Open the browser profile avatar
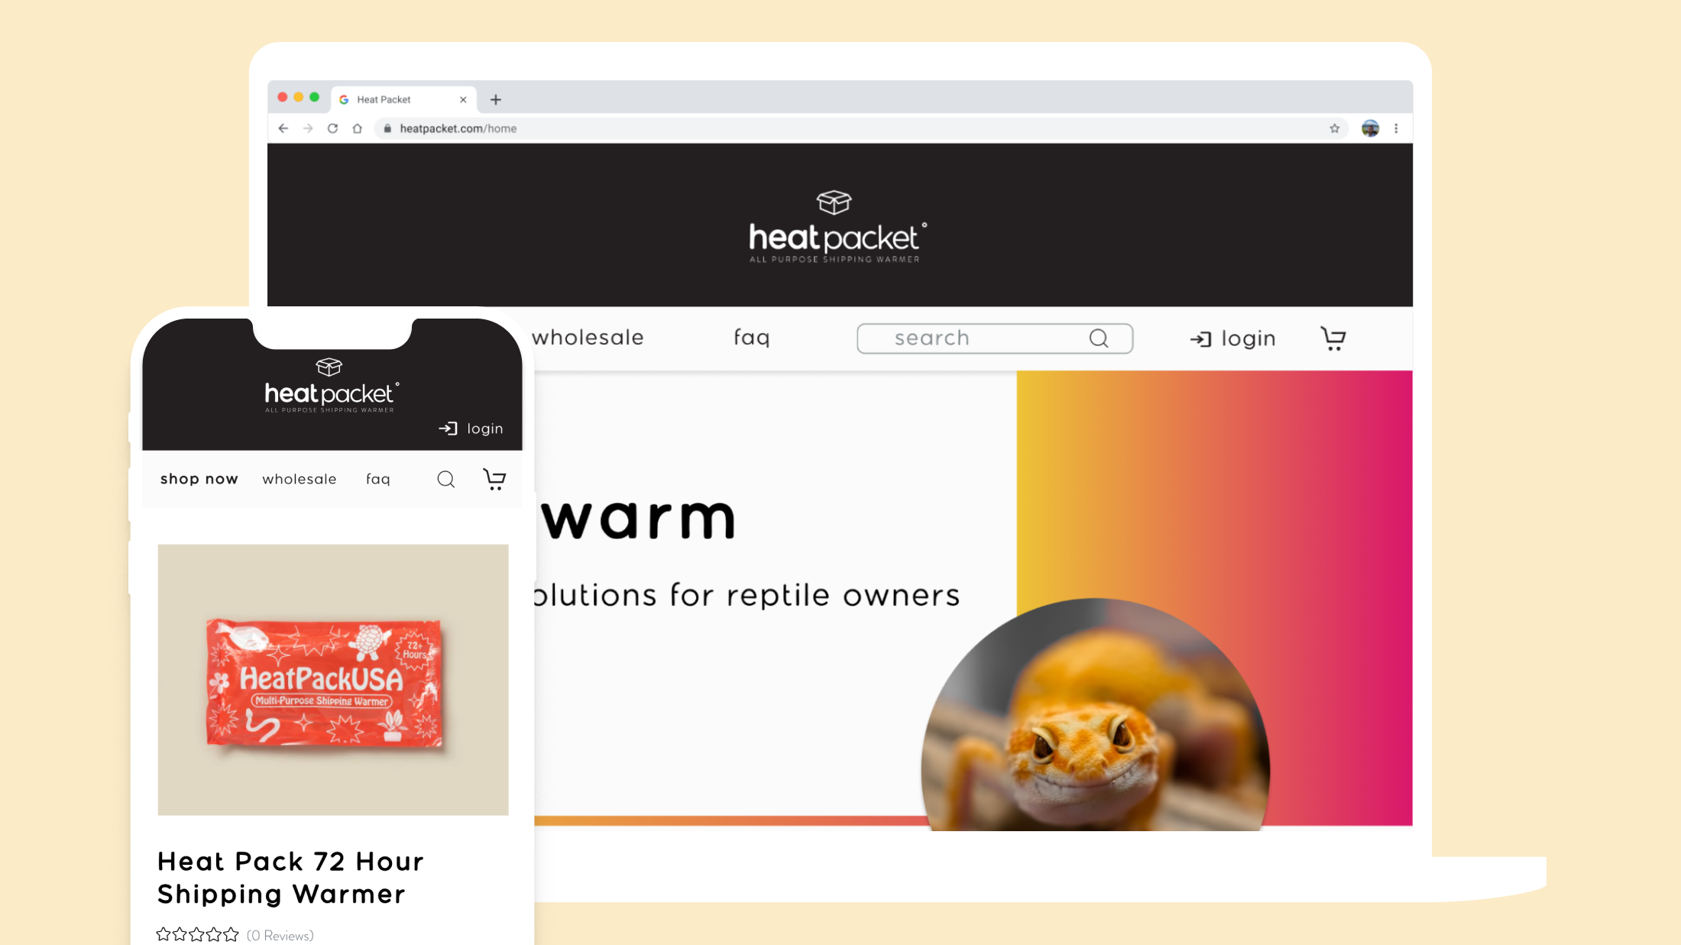This screenshot has height=945, width=1681. (1370, 128)
